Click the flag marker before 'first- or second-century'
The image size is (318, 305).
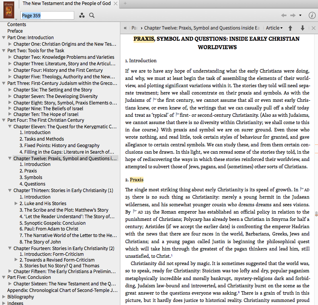(x=177, y=114)
